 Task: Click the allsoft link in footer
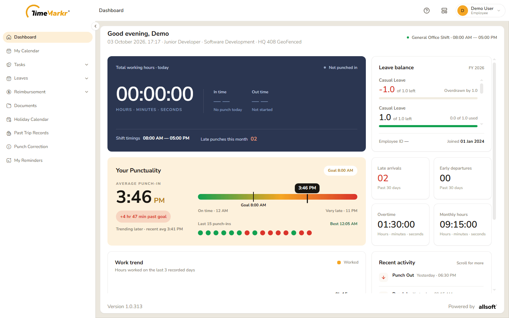coord(488,307)
